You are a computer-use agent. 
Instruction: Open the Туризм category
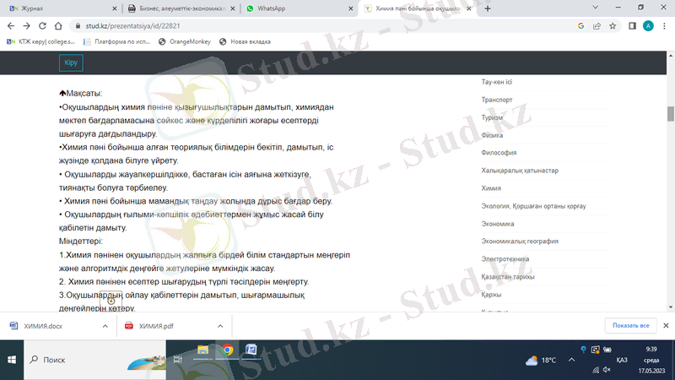point(492,117)
